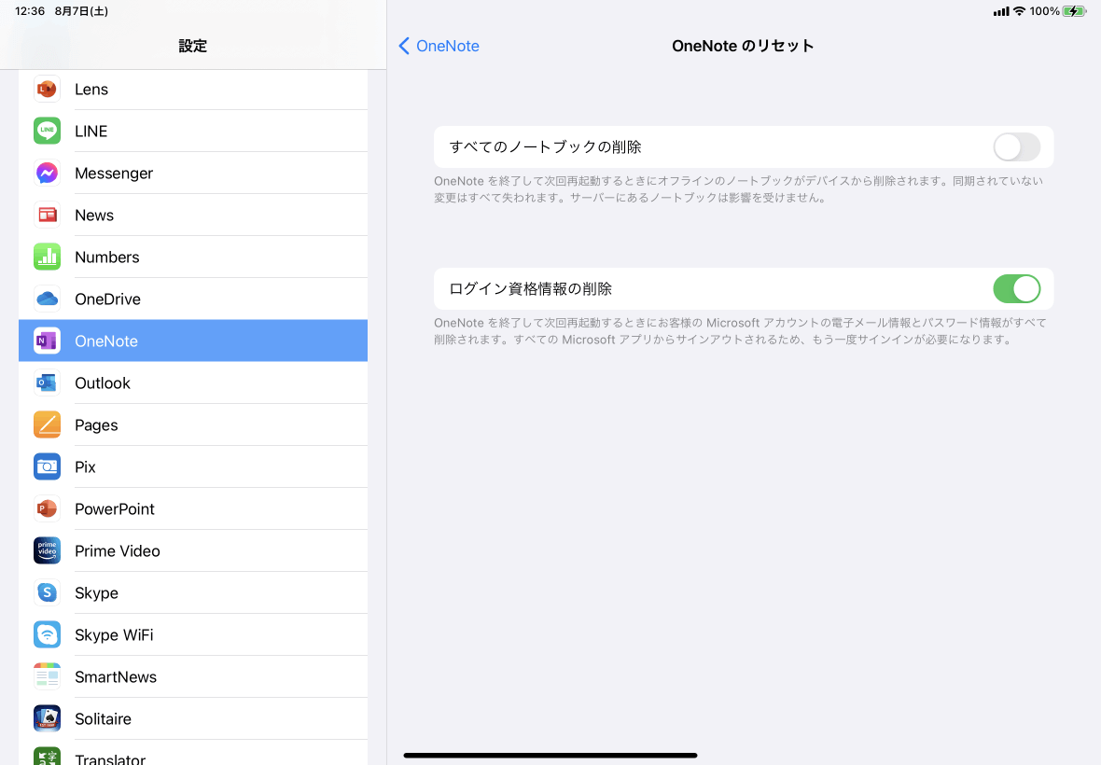Open Messenger settings row
The width and height of the screenshot is (1101, 765).
(x=193, y=174)
